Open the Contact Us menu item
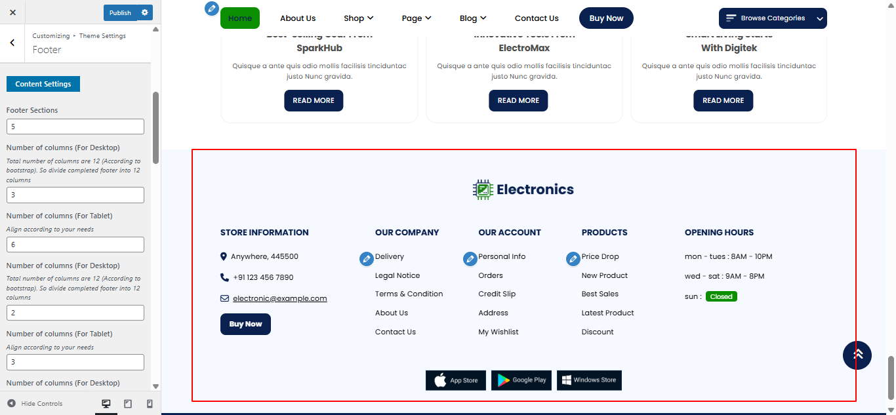Viewport: 896px width, 415px height. tap(537, 18)
